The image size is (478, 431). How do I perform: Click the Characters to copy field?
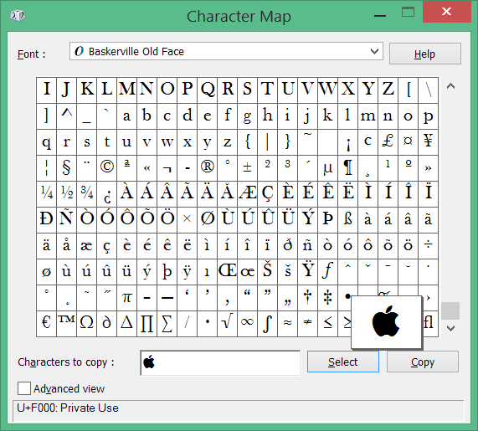(x=220, y=362)
